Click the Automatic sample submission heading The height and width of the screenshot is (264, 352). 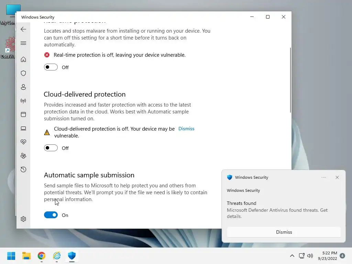click(89, 175)
